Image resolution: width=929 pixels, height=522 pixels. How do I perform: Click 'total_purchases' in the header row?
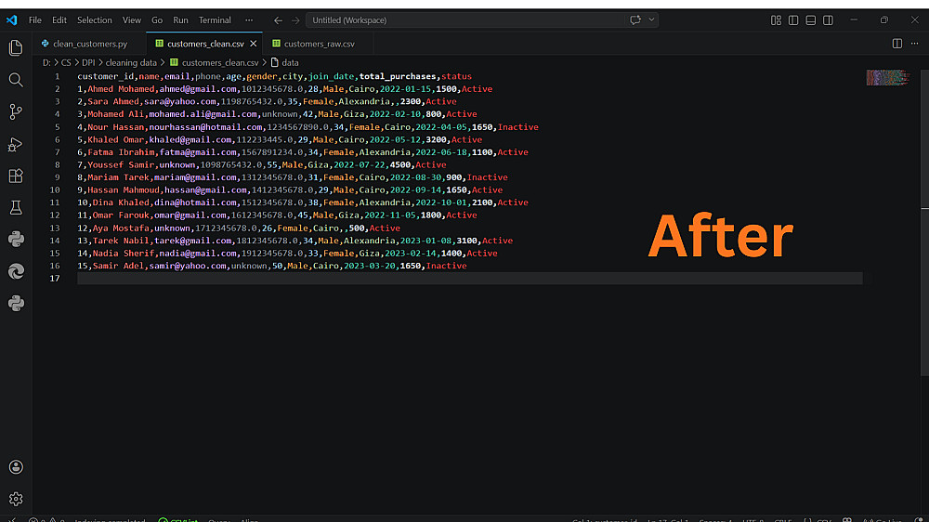pos(398,76)
